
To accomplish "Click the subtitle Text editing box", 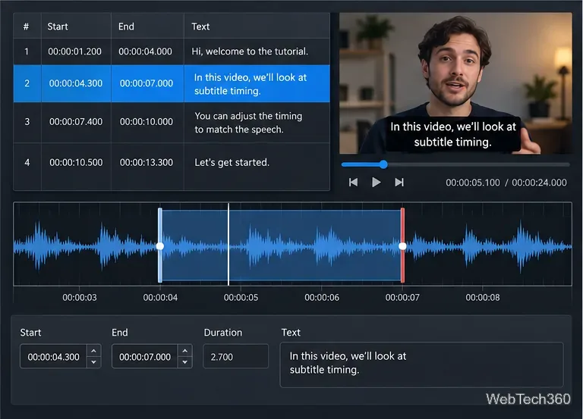I will pyautogui.click(x=421, y=364).
